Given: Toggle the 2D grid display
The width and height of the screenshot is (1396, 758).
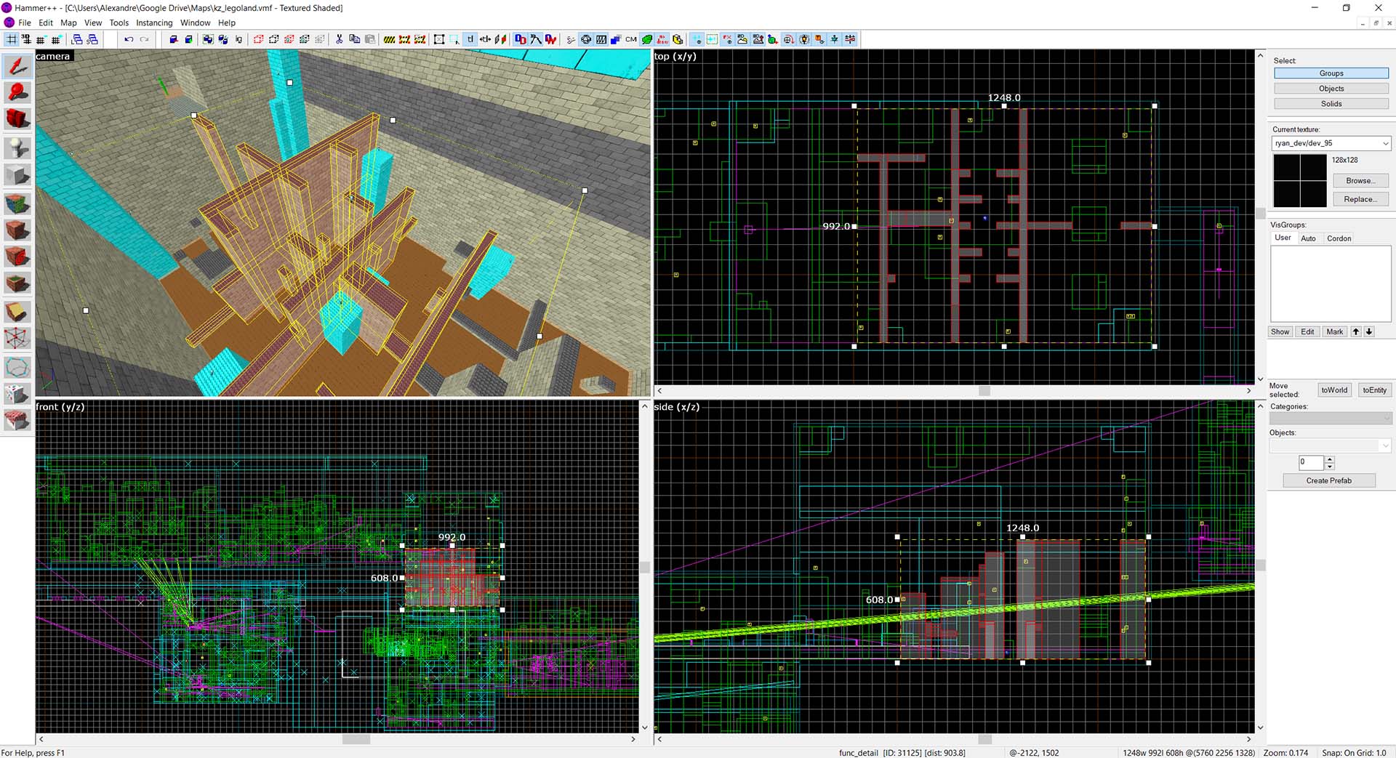Looking at the screenshot, I should click(x=12, y=39).
